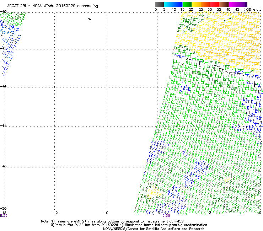Click the '-40' latitude axis label
The height and width of the screenshot is (231, 263).
point(3,12)
